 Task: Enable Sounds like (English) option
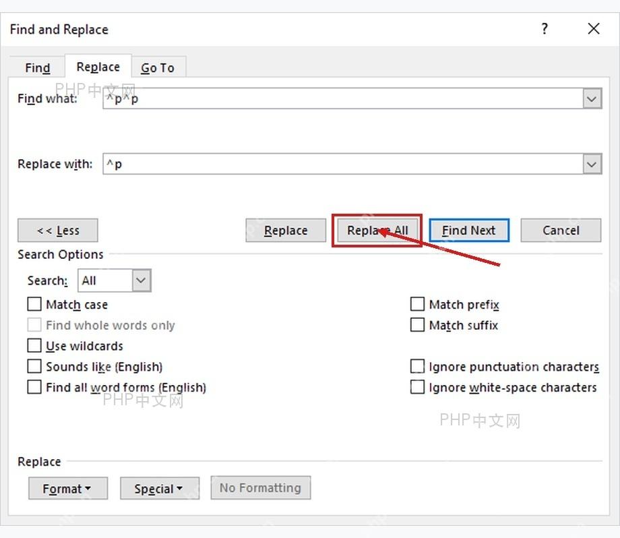tap(34, 366)
